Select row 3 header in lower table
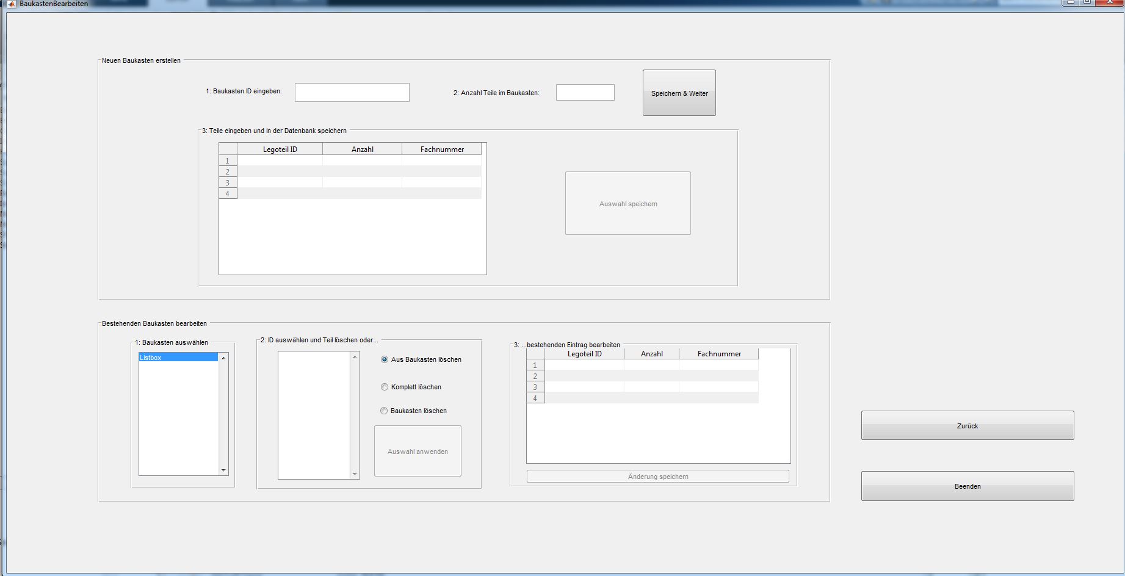1125x576 pixels. [535, 387]
